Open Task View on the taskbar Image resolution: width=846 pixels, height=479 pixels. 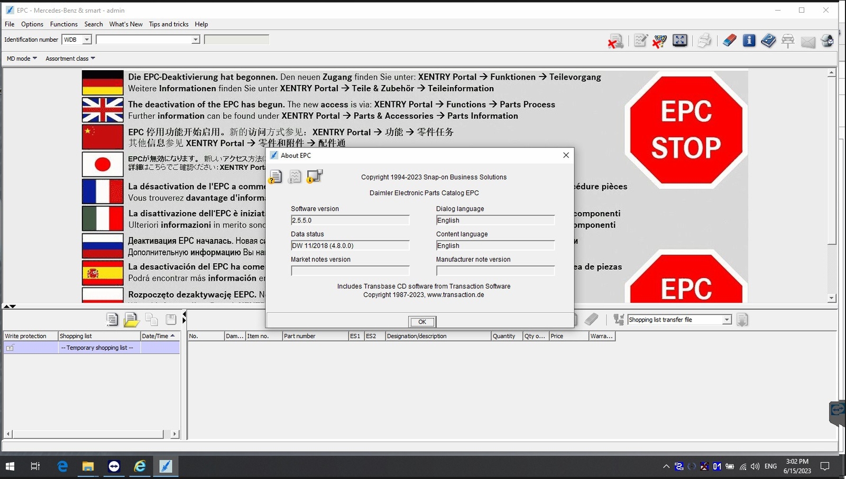[35, 466]
